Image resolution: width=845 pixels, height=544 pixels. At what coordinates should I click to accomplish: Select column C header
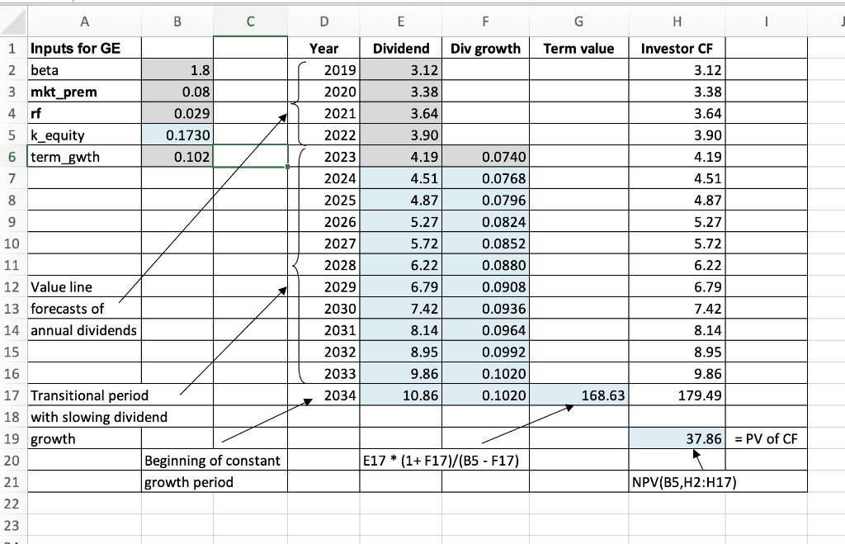pos(250,21)
